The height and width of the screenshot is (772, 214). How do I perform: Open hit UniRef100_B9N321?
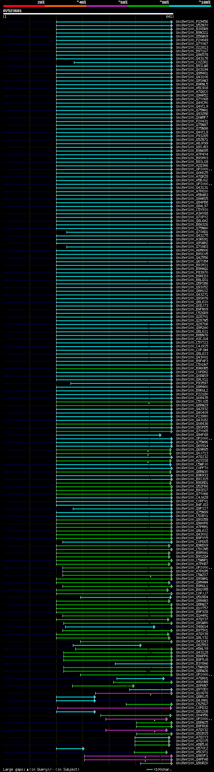[x=192, y=33]
